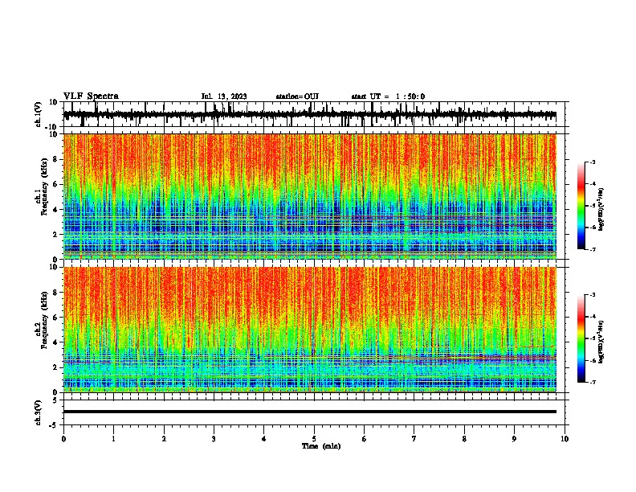This screenshot has width=636, height=492.
Task: Click the ch.2 spectrogram color scale bar
Action: pyautogui.click(x=581, y=338)
